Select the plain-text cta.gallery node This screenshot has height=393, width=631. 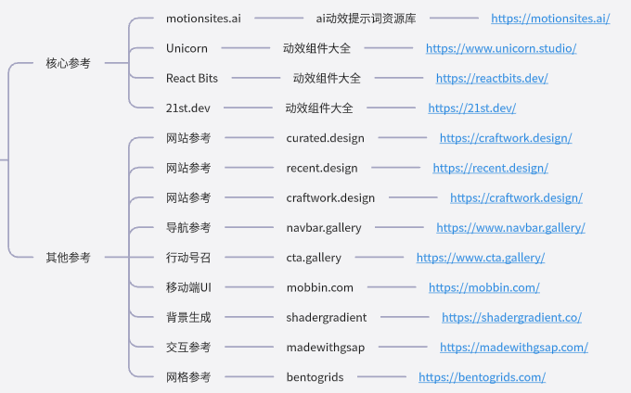[314, 258]
